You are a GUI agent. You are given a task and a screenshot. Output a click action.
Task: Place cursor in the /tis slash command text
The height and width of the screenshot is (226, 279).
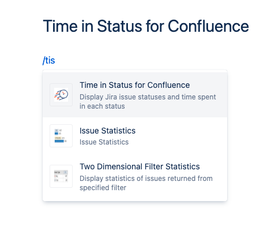(x=49, y=60)
